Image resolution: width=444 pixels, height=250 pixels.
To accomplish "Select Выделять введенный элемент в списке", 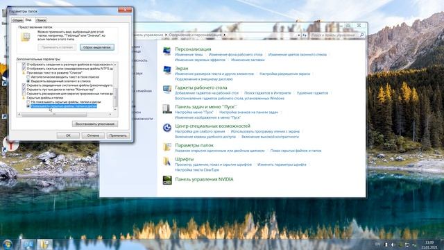I will click(x=28, y=81).
